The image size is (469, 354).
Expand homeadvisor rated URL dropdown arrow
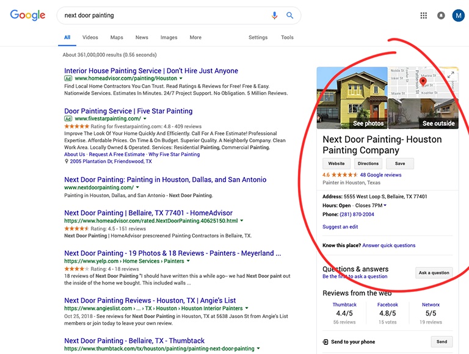click(242, 221)
